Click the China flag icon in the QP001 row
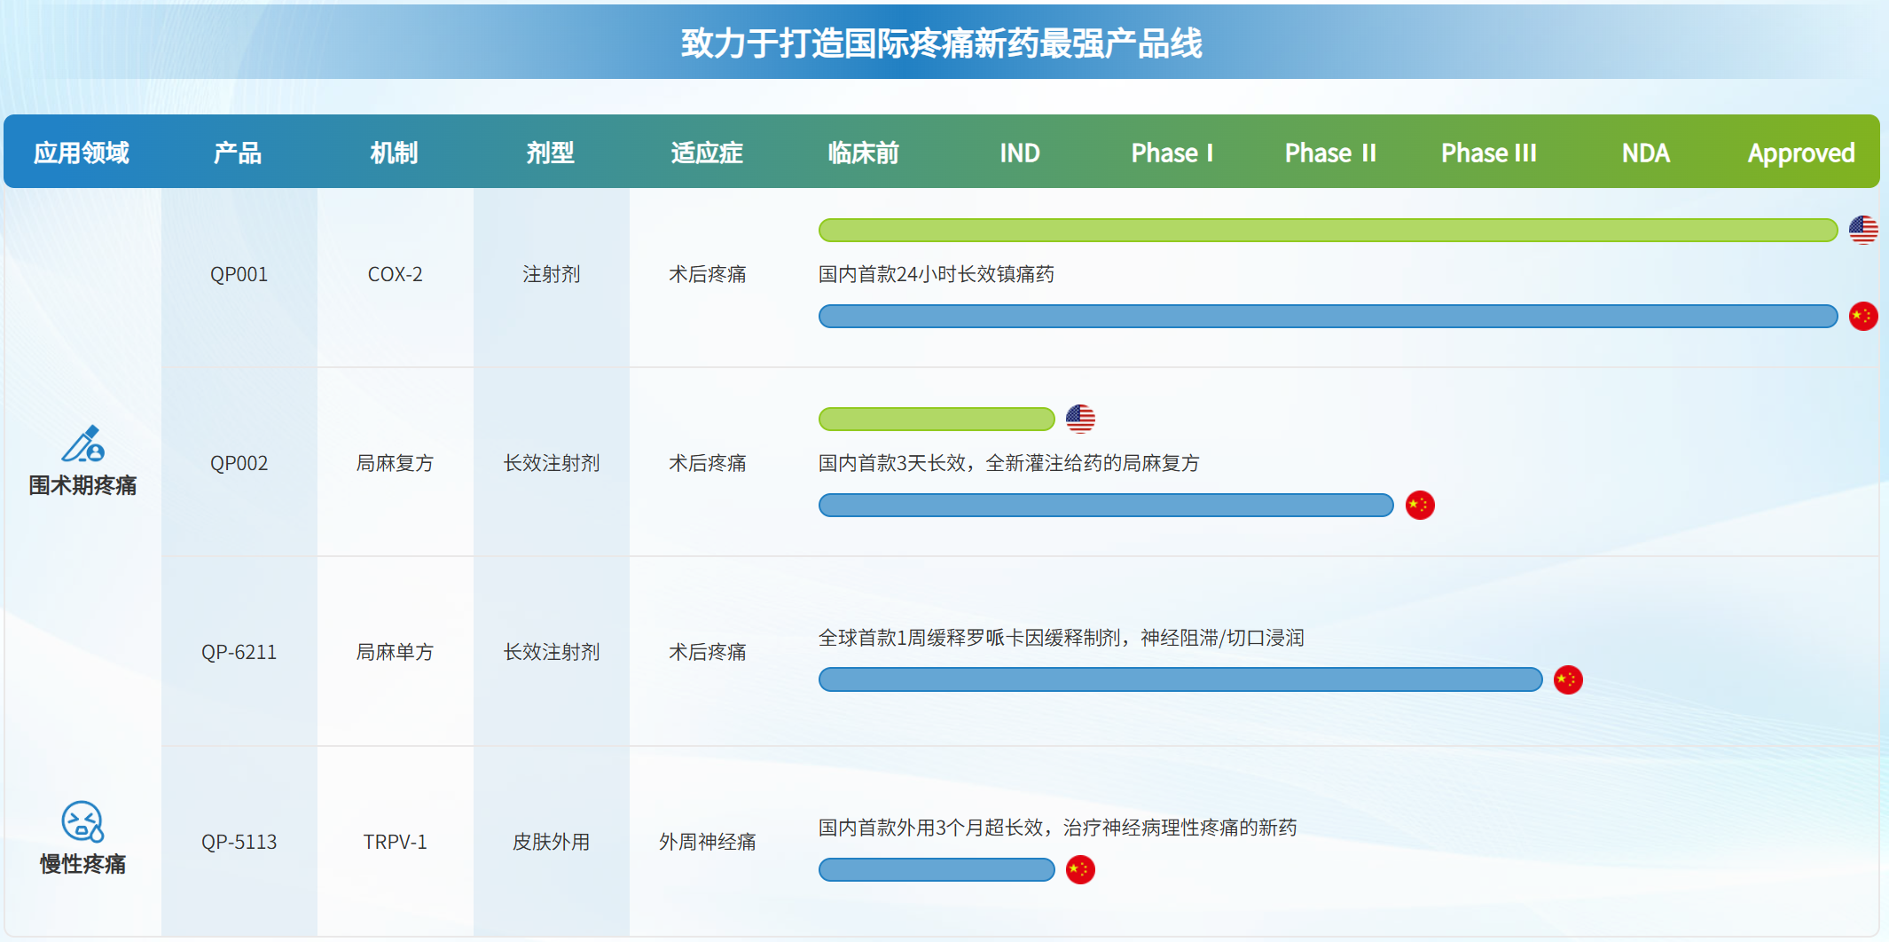The width and height of the screenshot is (1889, 942). (1862, 317)
